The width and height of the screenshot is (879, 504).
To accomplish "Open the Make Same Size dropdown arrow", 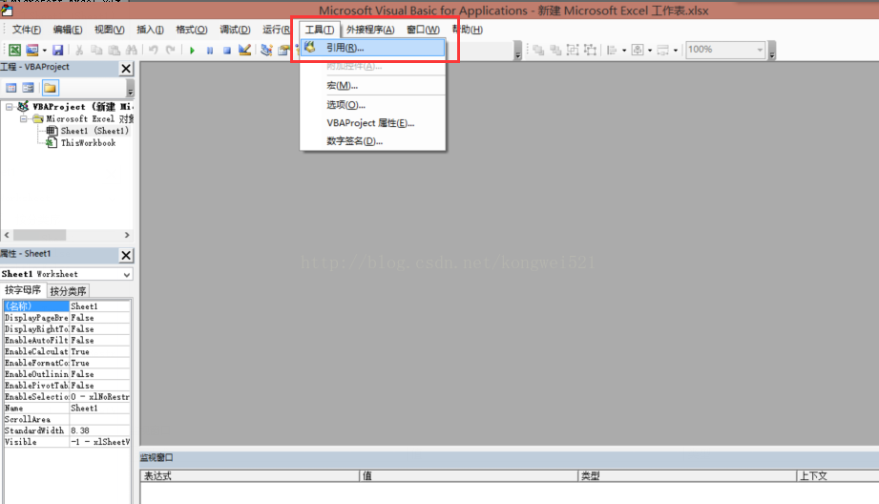I will coord(676,50).
